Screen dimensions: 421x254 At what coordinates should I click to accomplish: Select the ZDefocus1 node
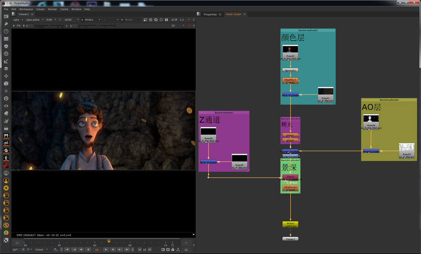pyautogui.click(x=290, y=188)
